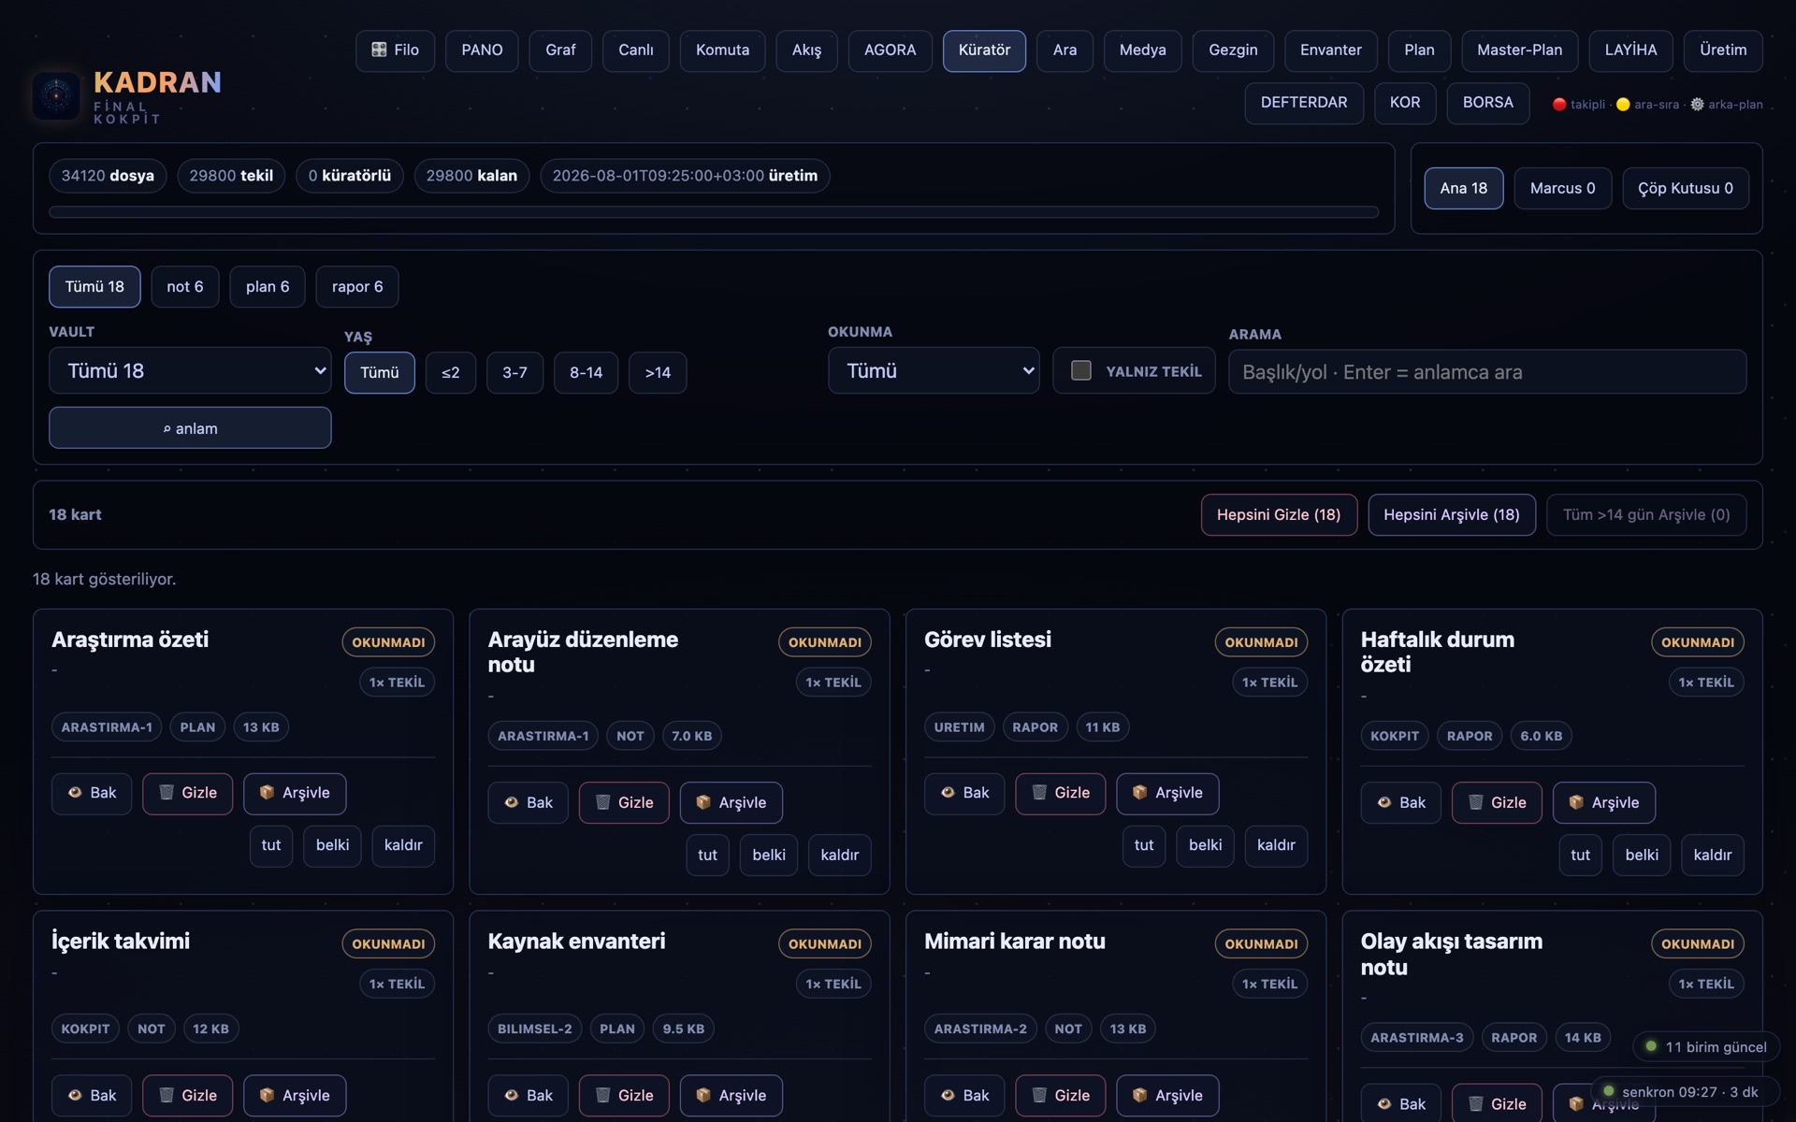Click the KADRAN logo icon
Screen dimensions: 1796x1122
(56, 95)
